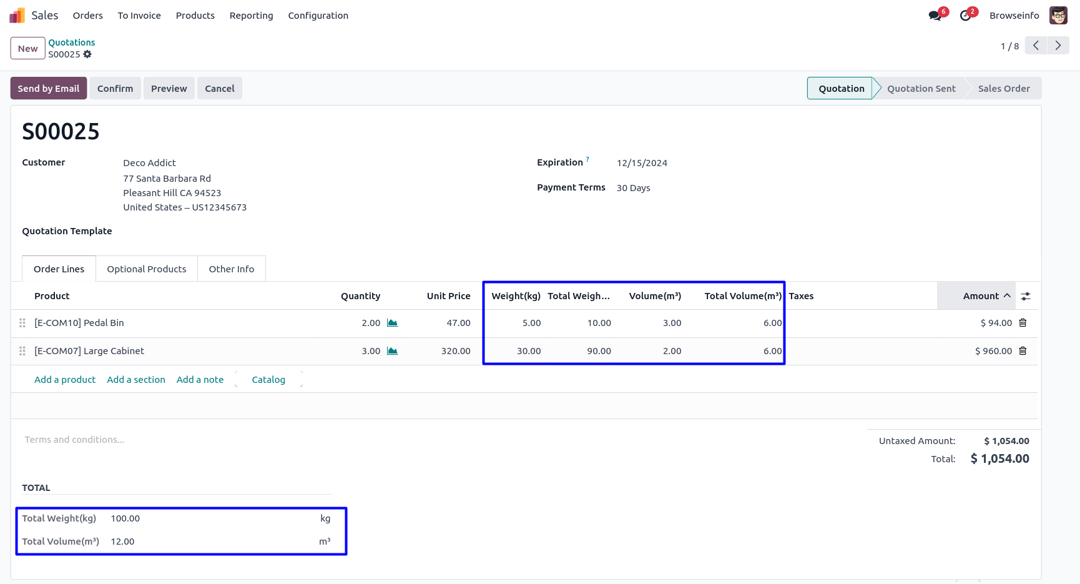The image size is (1080, 584).
Task: Open forecast chart icon for Large Cabinet
Action: (x=392, y=351)
